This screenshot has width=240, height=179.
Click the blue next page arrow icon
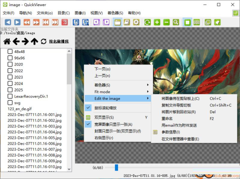click(x=17, y=22)
